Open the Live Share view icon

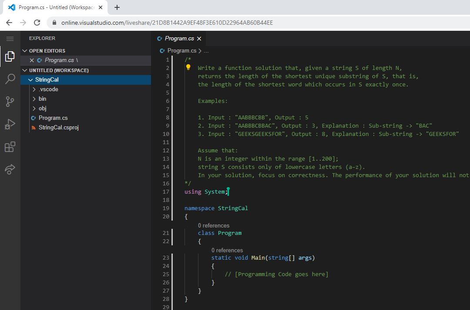point(10,169)
